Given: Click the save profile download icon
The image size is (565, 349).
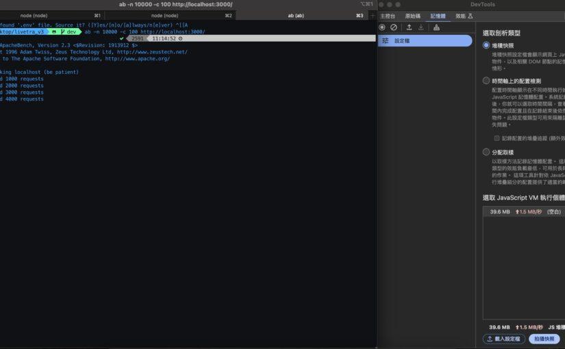Looking at the screenshot, I should point(421,27).
